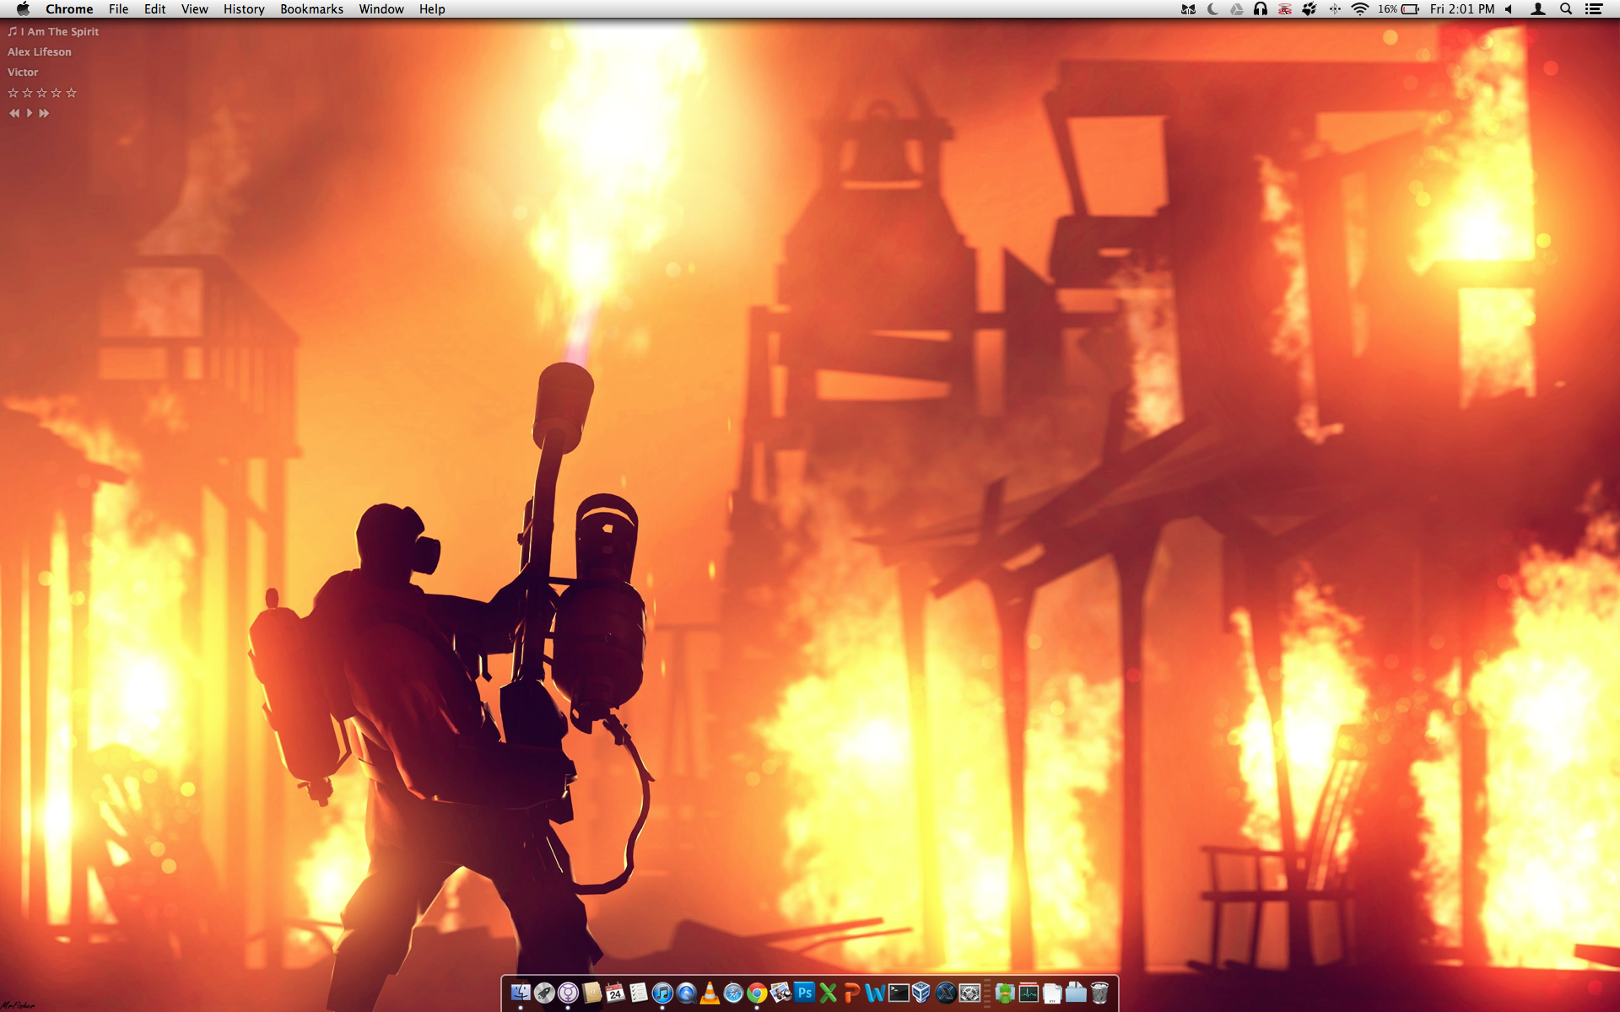Open the RTF document in Dock
The width and height of the screenshot is (1620, 1012).
[x=1052, y=993]
